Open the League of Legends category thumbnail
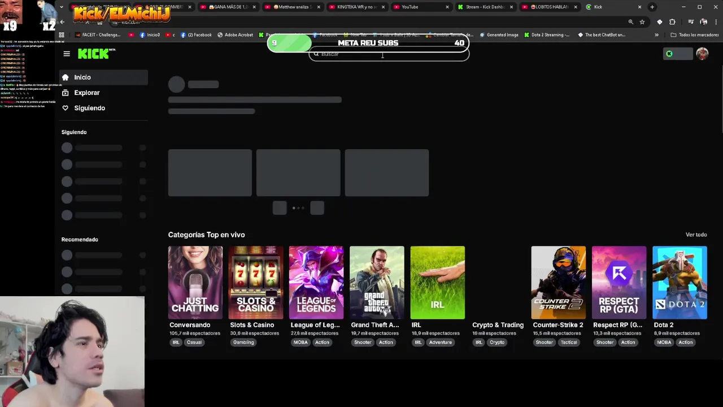The image size is (723, 407). point(316,283)
